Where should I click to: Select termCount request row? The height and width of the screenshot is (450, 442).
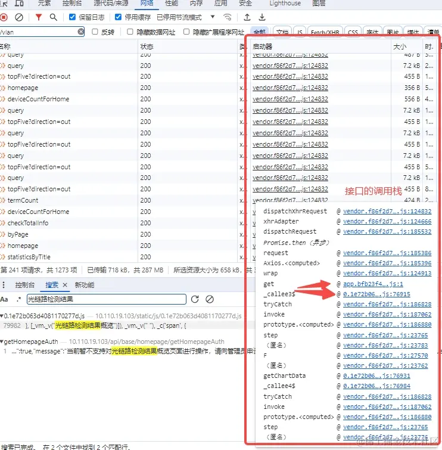point(126,200)
